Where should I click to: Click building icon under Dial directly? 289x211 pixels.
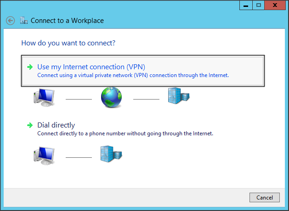pyautogui.click(x=111, y=155)
